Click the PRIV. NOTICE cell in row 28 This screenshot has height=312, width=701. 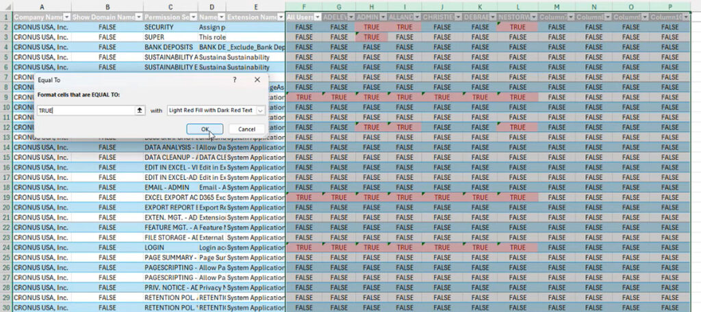[170, 287]
